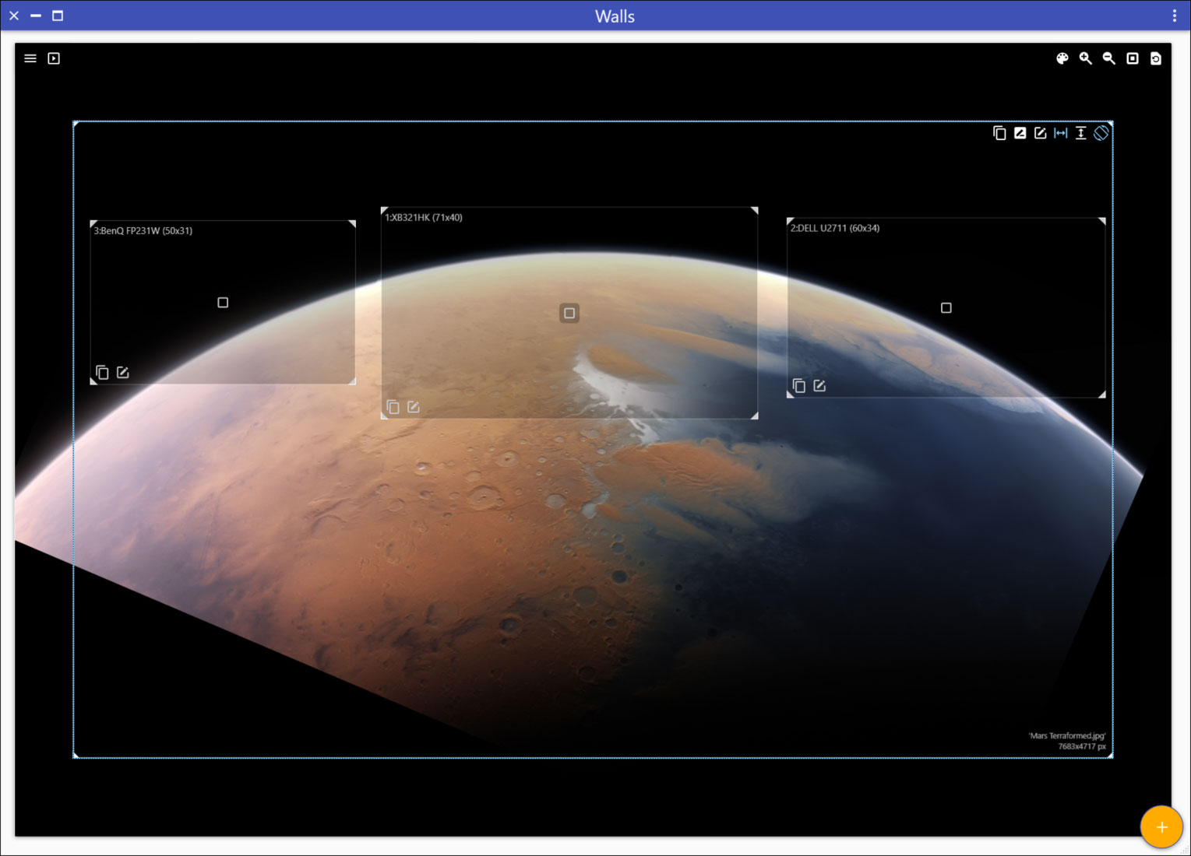Image resolution: width=1191 pixels, height=856 pixels.
Task: Click the restore/reload file icon
Action: pos(1156,58)
